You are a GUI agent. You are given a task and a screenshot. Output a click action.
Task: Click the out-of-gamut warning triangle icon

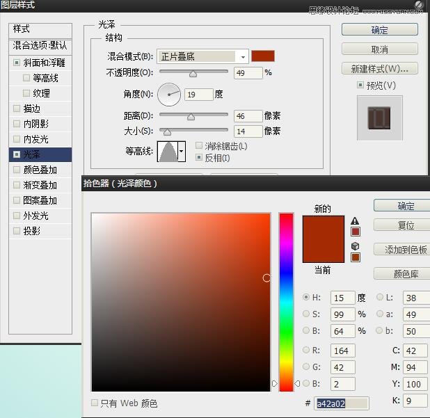pos(355,220)
